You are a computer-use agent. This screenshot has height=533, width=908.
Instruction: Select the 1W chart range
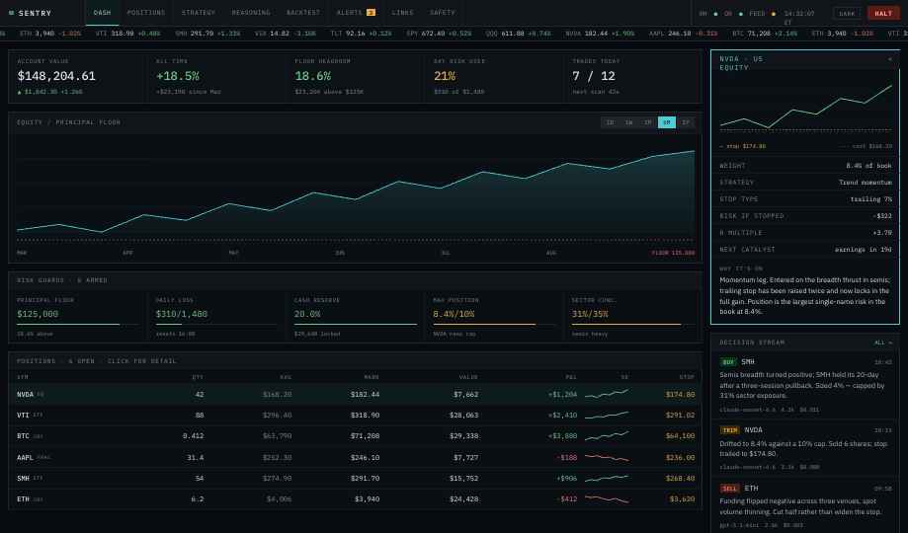(629, 122)
